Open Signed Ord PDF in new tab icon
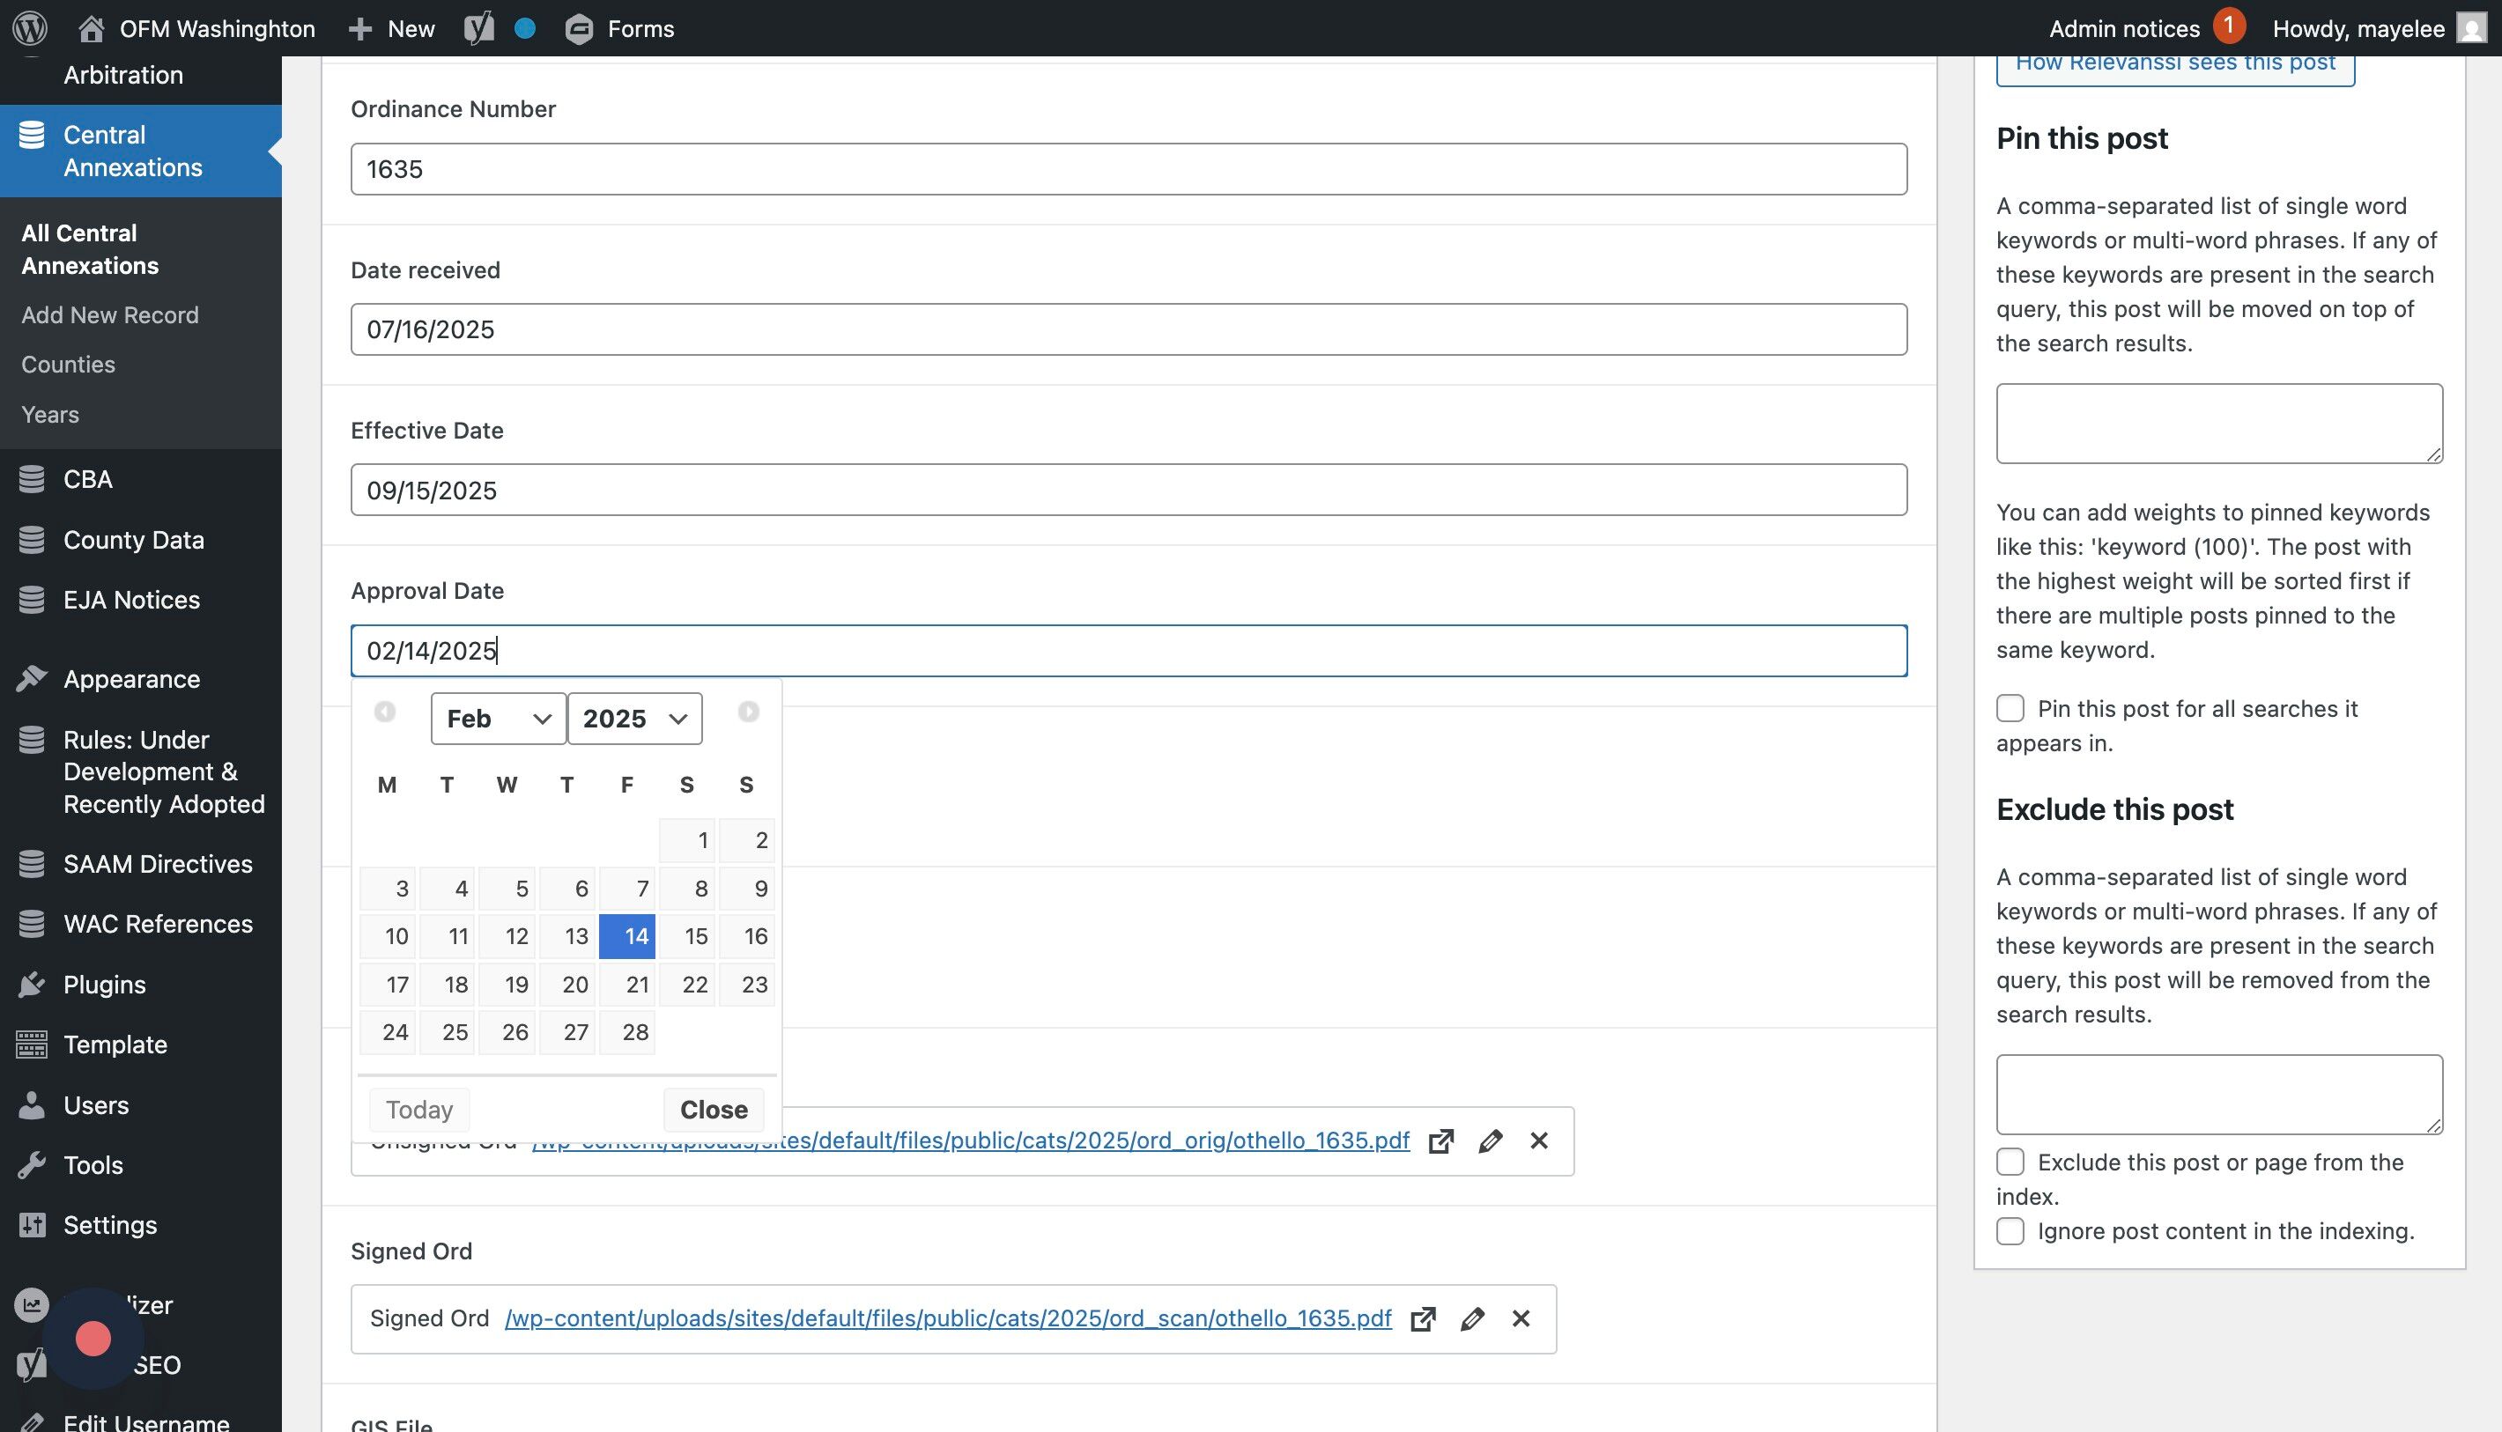Viewport: 2502px width, 1432px height. 1423,1319
